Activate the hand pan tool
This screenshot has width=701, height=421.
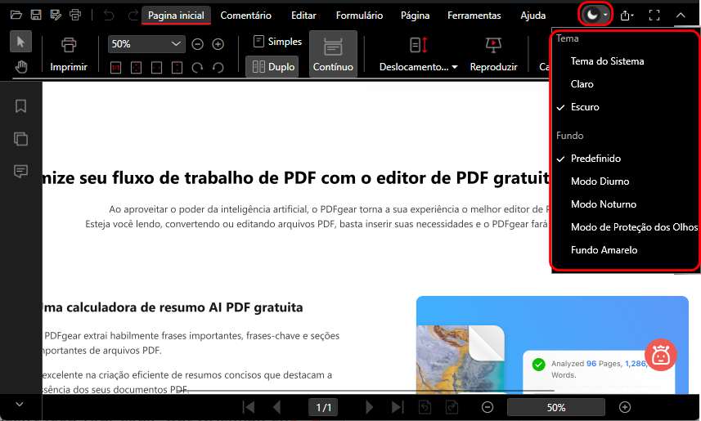[20, 67]
